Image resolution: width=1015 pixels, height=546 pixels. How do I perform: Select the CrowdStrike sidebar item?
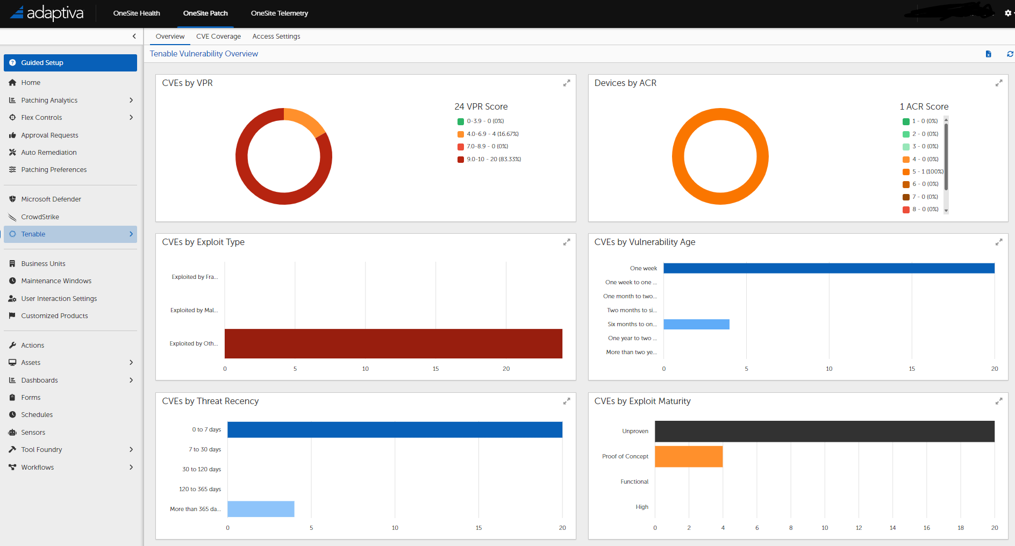40,217
